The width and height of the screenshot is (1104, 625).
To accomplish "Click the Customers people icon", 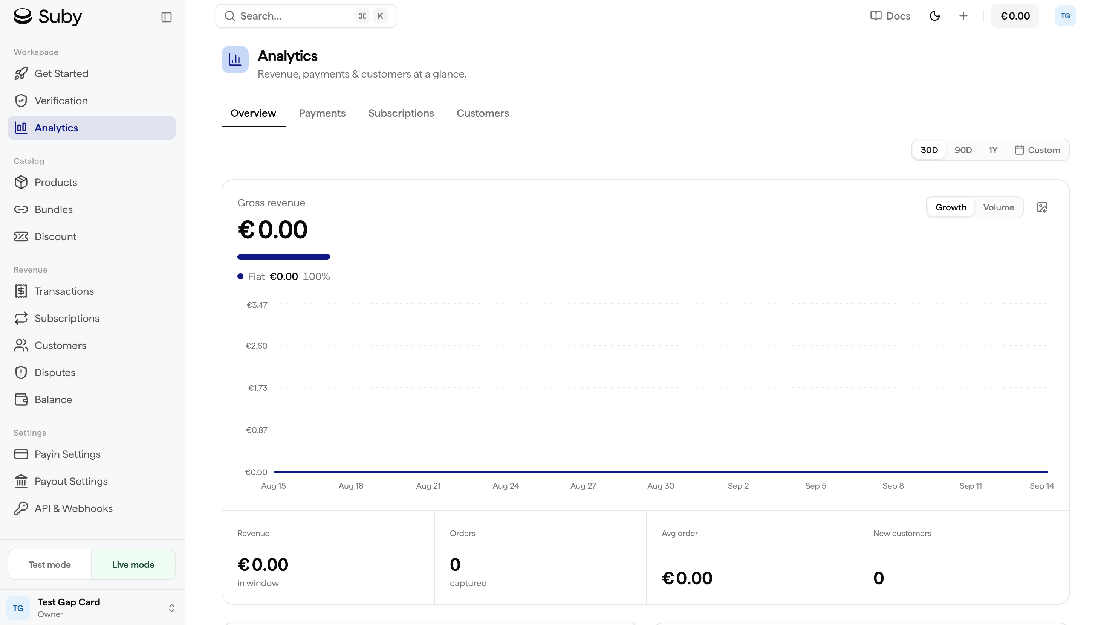I will click(21, 345).
